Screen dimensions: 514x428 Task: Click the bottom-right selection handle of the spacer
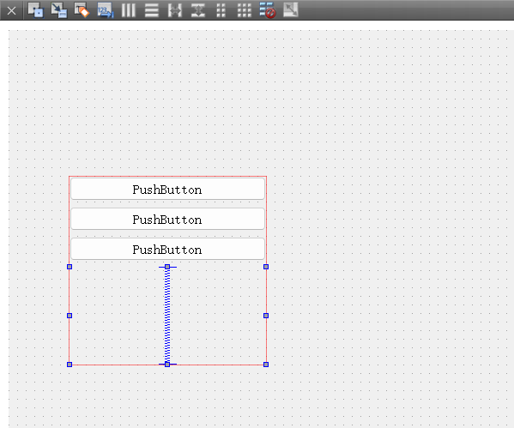266,365
